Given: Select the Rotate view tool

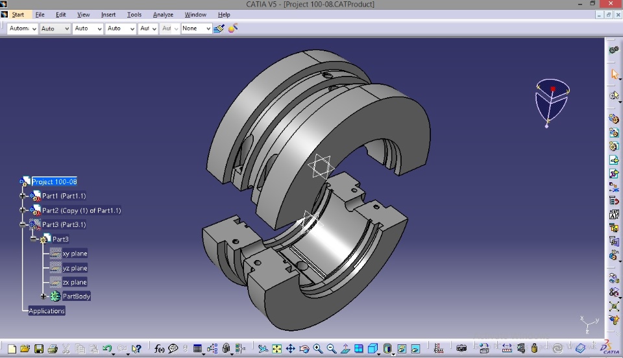Looking at the screenshot, I should click(304, 349).
